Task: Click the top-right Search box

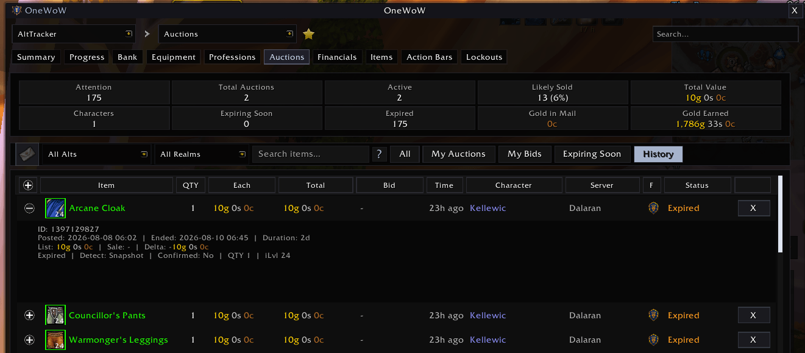Action: tap(725, 34)
